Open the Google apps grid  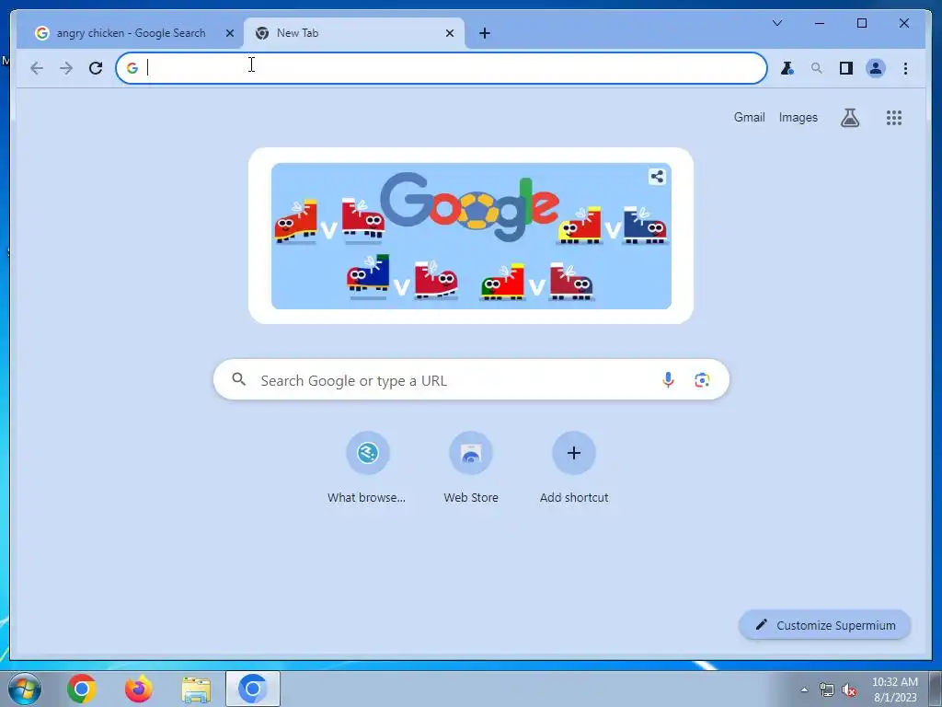click(894, 118)
